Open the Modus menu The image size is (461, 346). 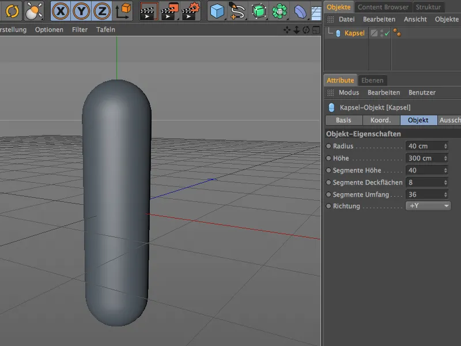[349, 93]
